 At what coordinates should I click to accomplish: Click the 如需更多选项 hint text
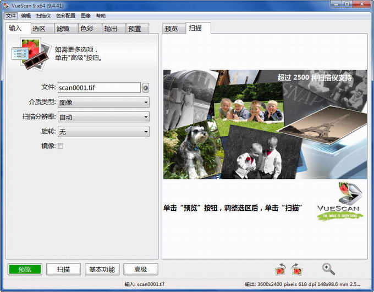[x=79, y=54]
